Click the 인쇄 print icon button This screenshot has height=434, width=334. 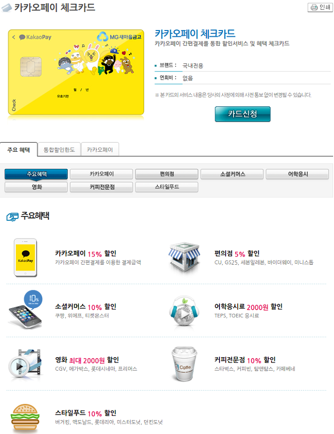coord(320,7)
